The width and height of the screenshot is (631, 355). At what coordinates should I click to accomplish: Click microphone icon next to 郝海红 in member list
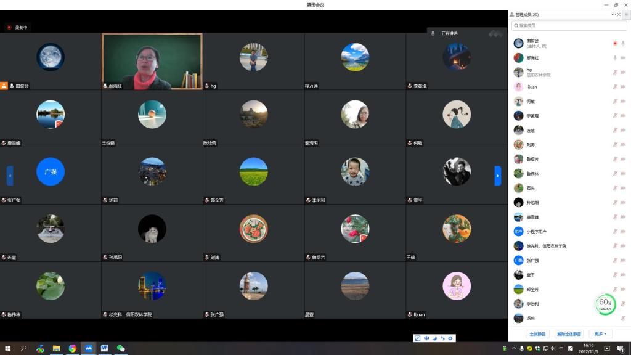pyautogui.click(x=614, y=58)
